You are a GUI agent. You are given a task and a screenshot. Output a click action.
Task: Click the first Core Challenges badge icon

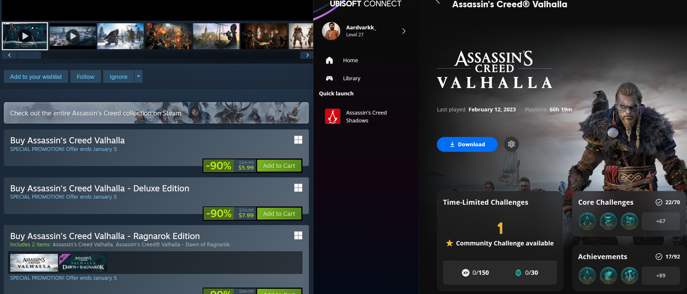587,221
